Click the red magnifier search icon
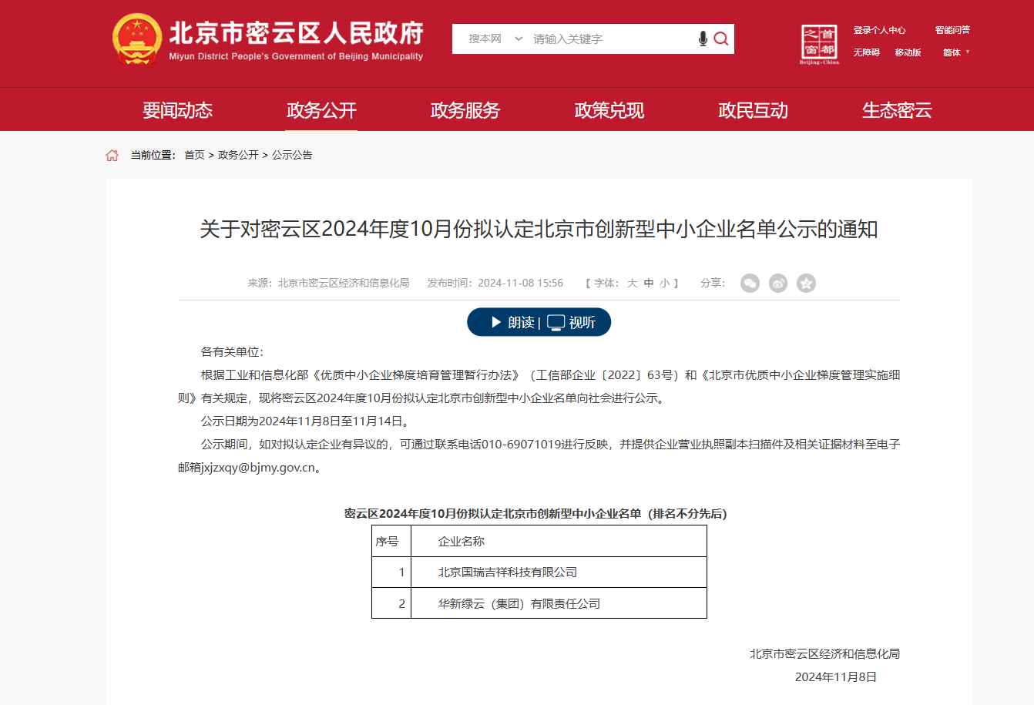This screenshot has width=1034, height=705. pyautogui.click(x=721, y=39)
